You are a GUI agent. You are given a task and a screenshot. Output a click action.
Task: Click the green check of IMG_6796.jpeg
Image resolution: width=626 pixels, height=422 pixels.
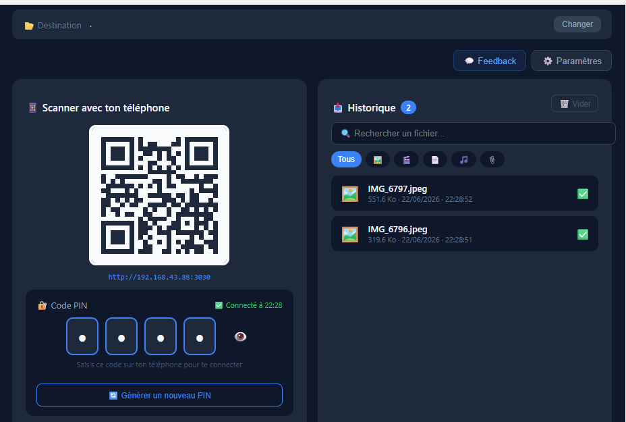(x=583, y=234)
